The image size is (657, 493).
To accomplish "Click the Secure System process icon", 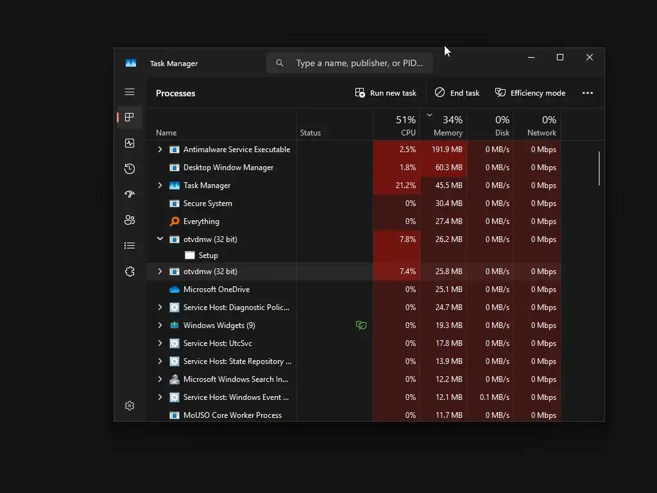I will (x=175, y=203).
